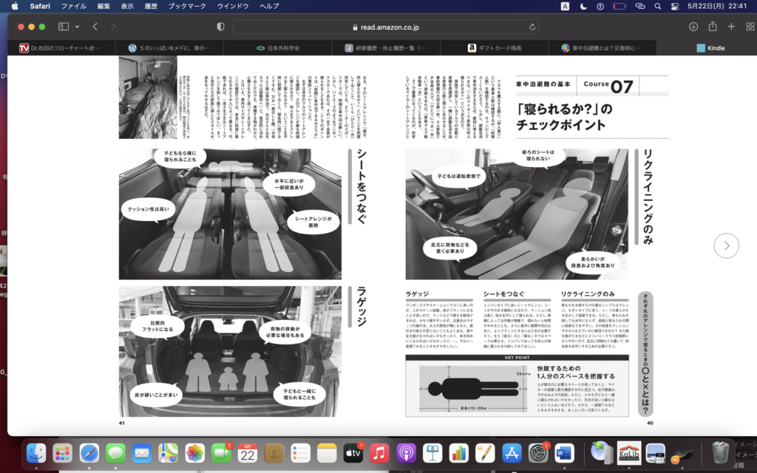
Task: Click the Share icon in Safari toolbar
Action: click(x=712, y=27)
